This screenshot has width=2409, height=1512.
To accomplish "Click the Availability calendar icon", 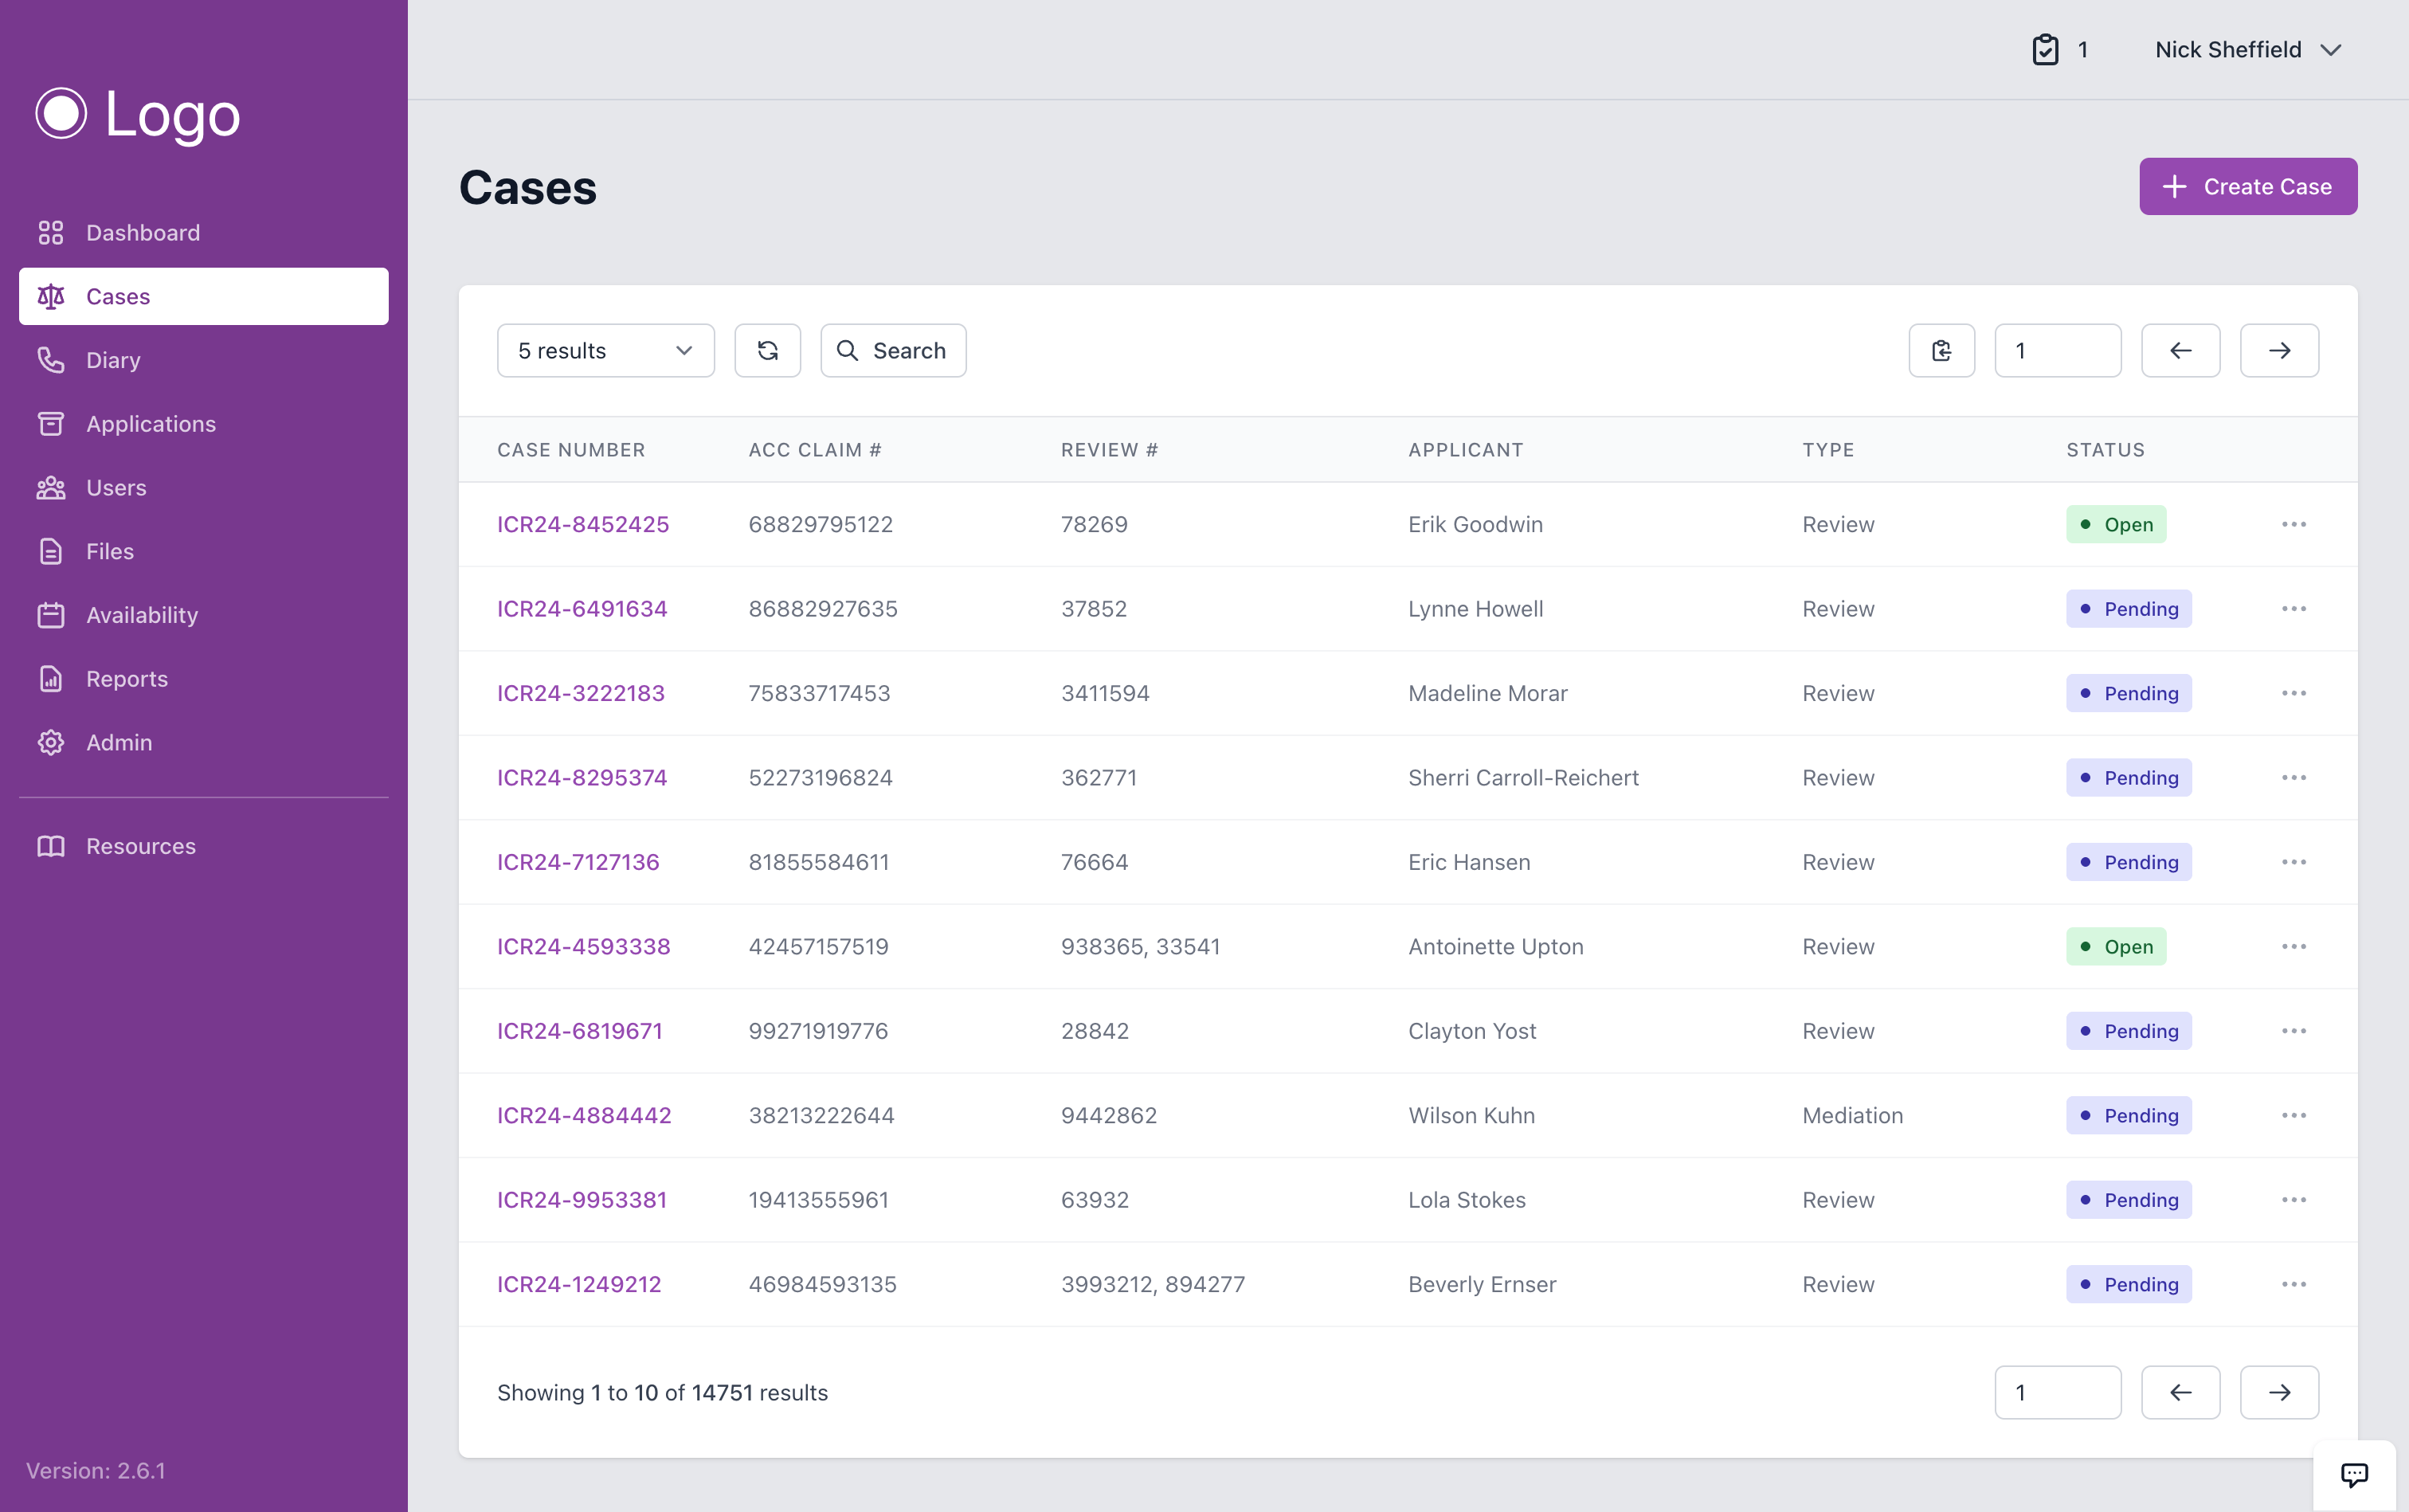I will tap(51, 615).
